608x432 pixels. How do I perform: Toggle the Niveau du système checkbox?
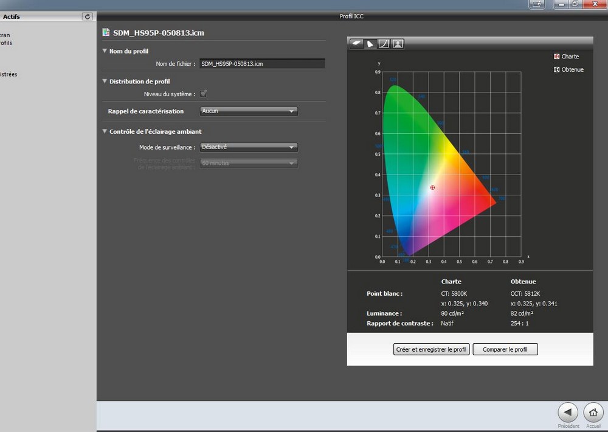203,94
